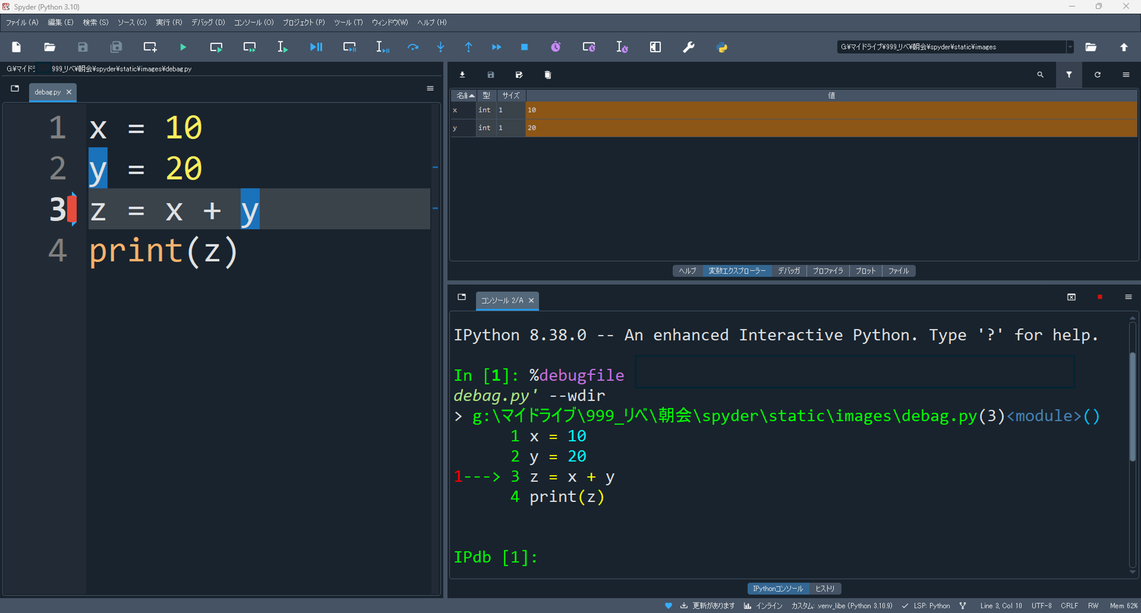Open the デバッグ (D) menu

[x=208, y=23]
